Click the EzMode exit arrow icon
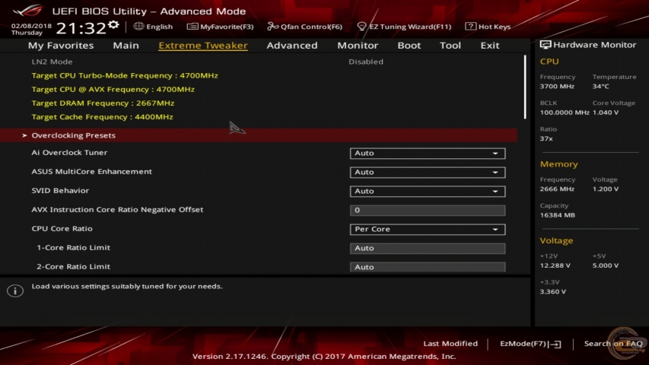This screenshot has width=649, height=365. point(555,344)
